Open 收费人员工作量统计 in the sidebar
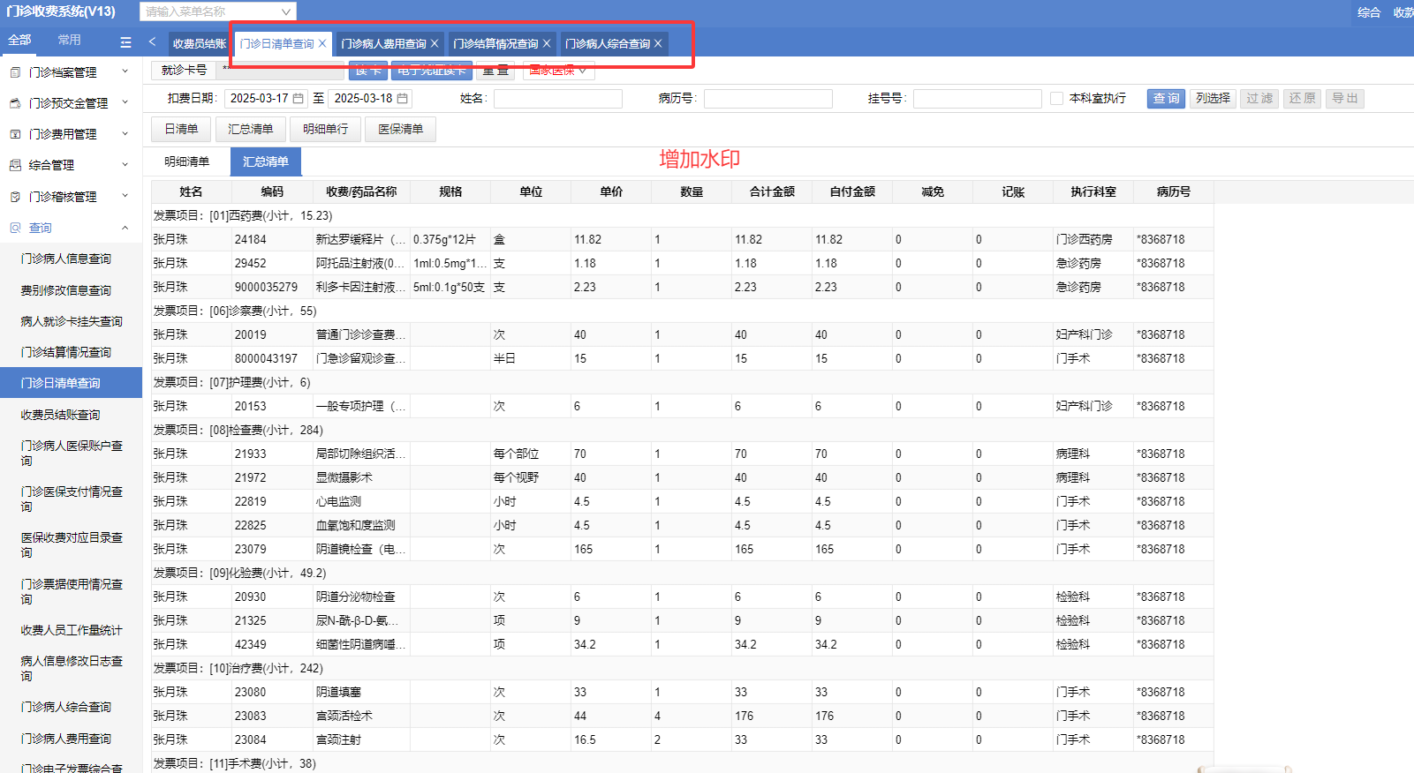This screenshot has height=773, width=1414. [72, 630]
